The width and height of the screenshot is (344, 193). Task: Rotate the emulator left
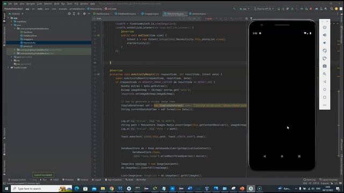tap(325, 50)
